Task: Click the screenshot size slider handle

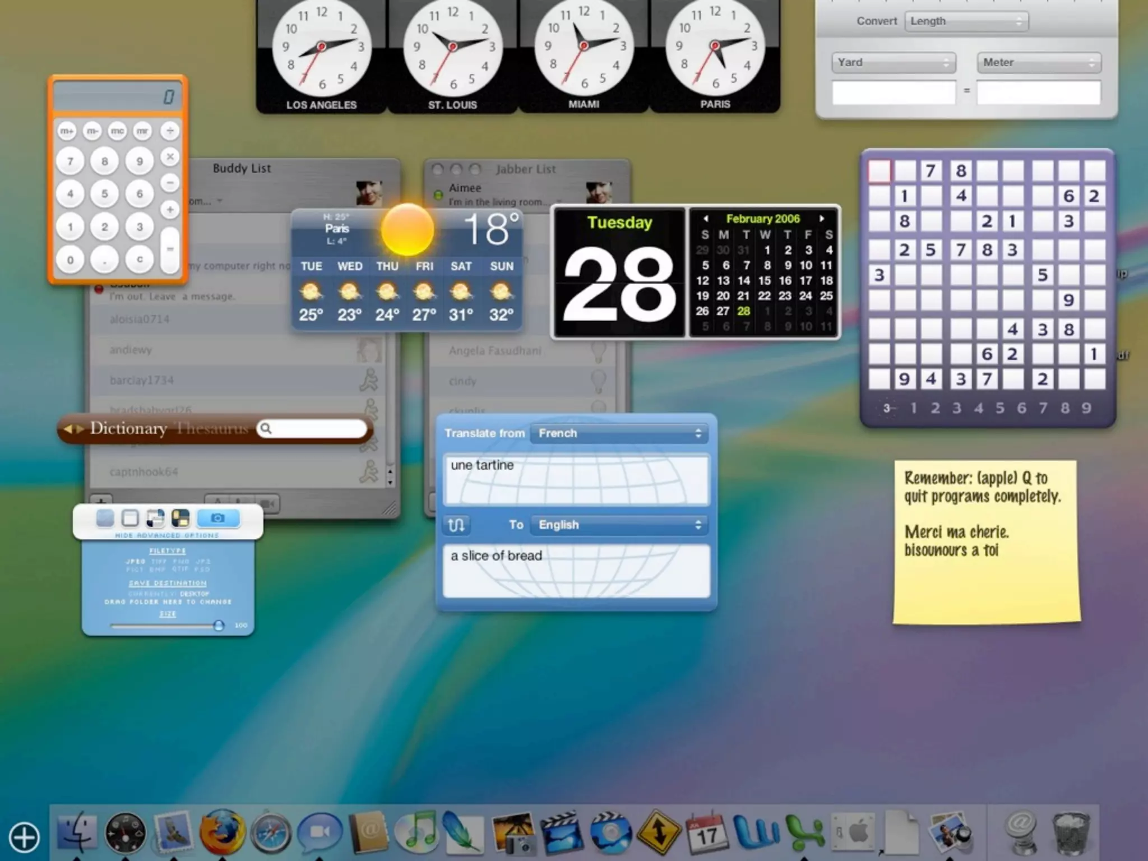Action: coord(219,626)
